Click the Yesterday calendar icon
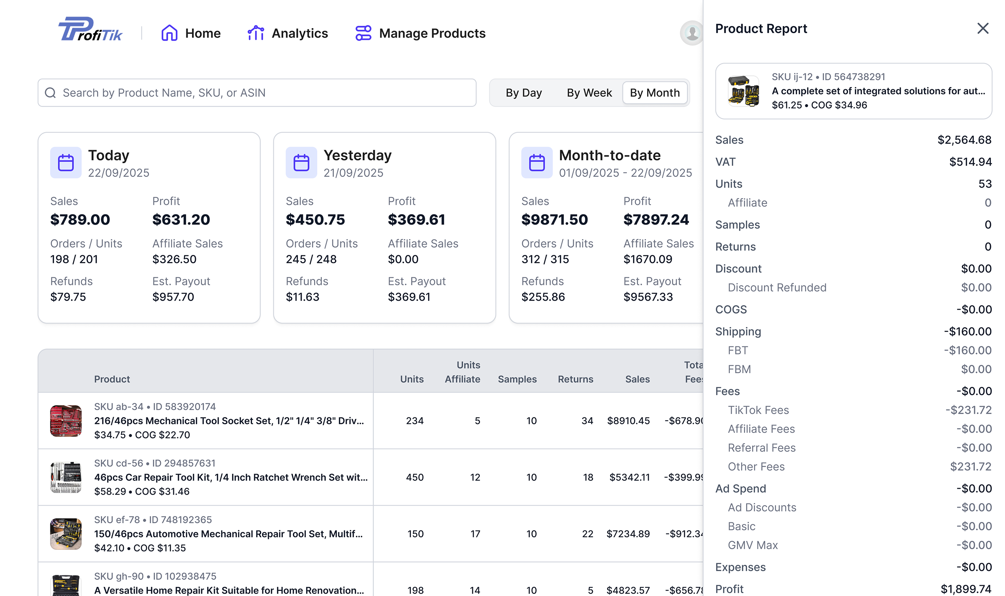Image resolution: width=1005 pixels, height=596 pixels. pos(301,163)
